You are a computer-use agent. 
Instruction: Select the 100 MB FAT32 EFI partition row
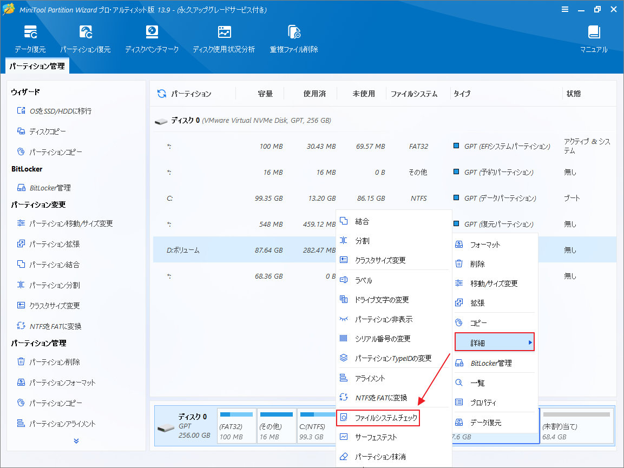point(384,147)
